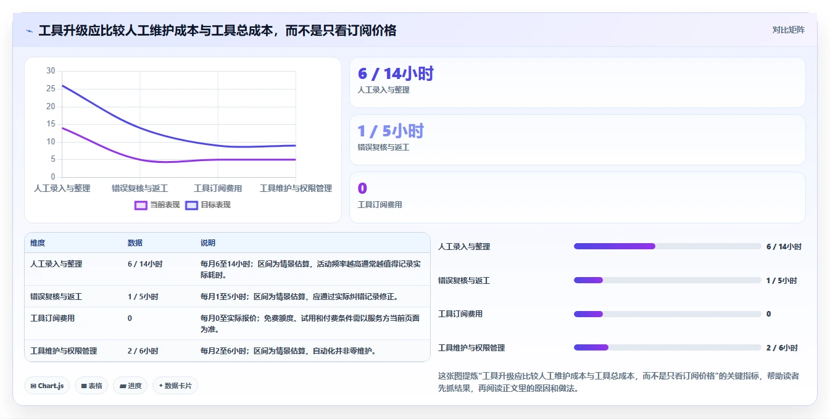Click the 30 tick on the chart y-axis
Screen dimensions: 830x419
pos(51,71)
